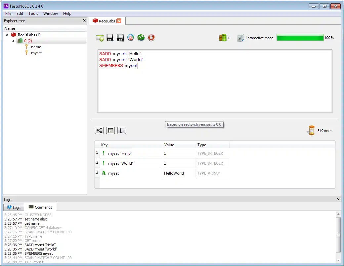
Task: Click the key icon next to myset
Action: tap(26, 52)
